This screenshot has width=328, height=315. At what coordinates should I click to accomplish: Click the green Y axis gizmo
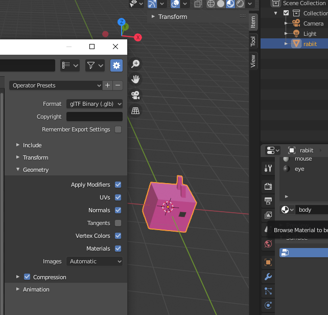(126, 27)
